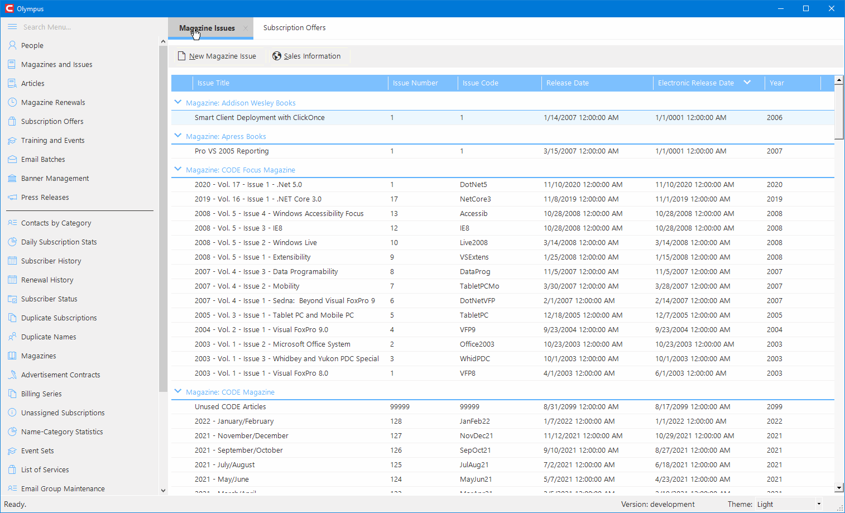Click the Training and Events icon
The height and width of the screenshot is (513, 845).
click(x=12, y=140)
